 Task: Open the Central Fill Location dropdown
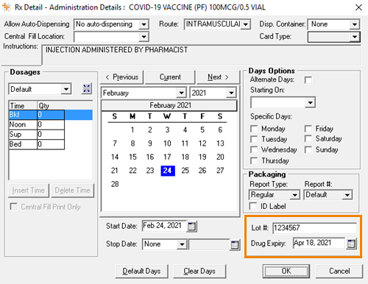coord(144,37)
